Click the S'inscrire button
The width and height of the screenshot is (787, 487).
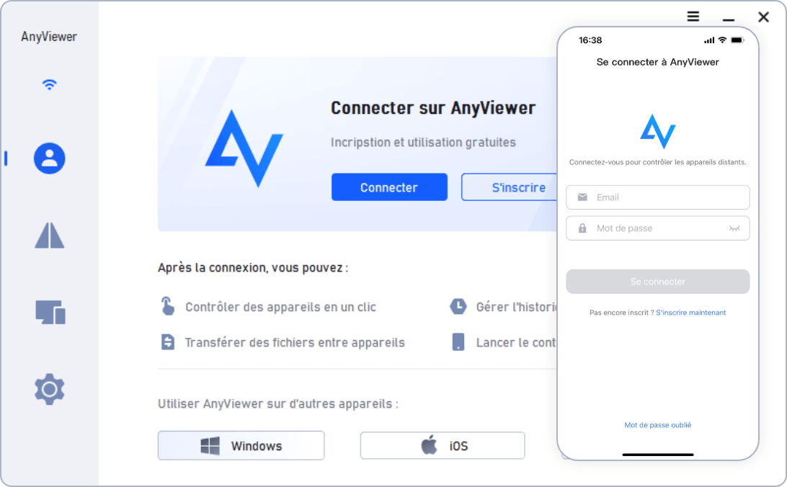pyautogui.click(x=510, y=187)
